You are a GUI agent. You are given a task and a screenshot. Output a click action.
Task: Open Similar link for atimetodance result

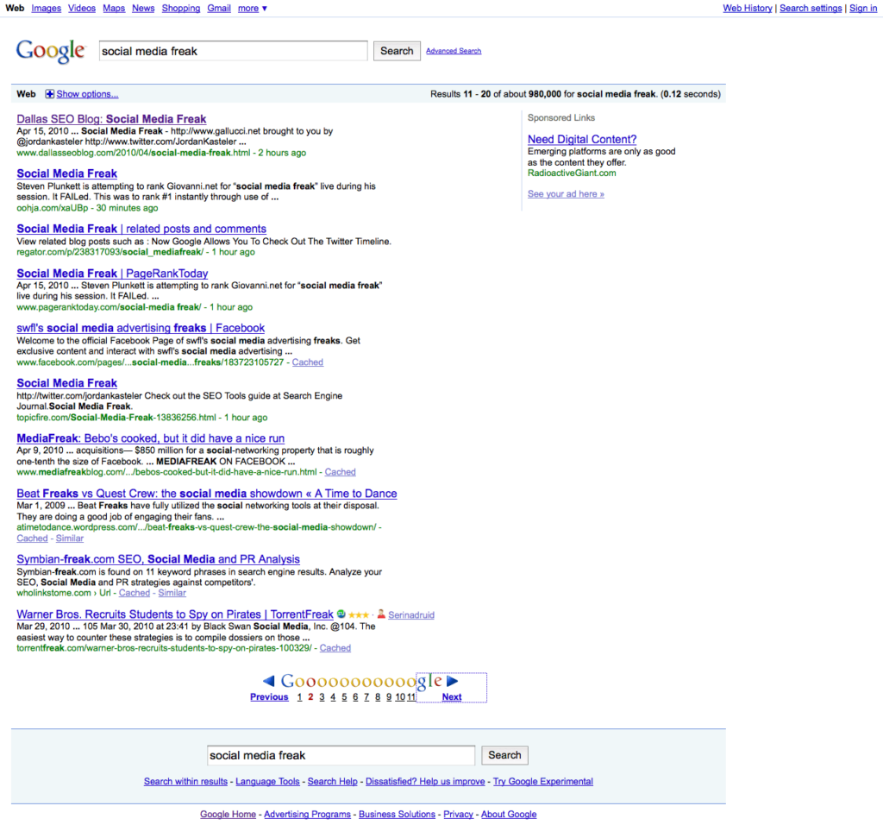click(x=70, y=538)
